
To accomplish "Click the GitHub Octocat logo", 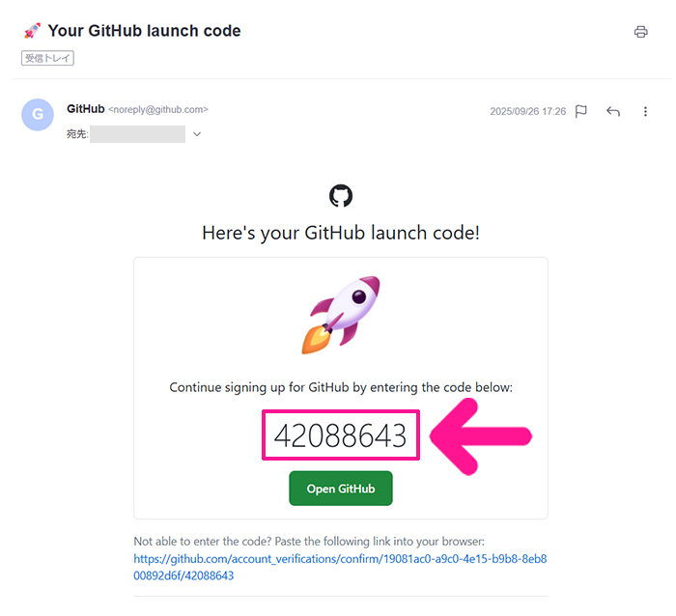I will (x=341, y=197).
